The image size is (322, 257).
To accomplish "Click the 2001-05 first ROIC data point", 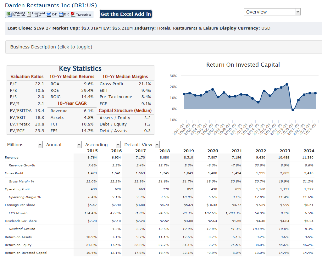I will 184,94.
